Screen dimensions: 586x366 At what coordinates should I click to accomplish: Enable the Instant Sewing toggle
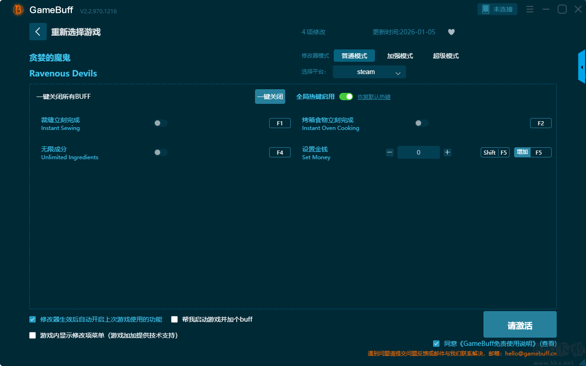(x=161, y=123)
